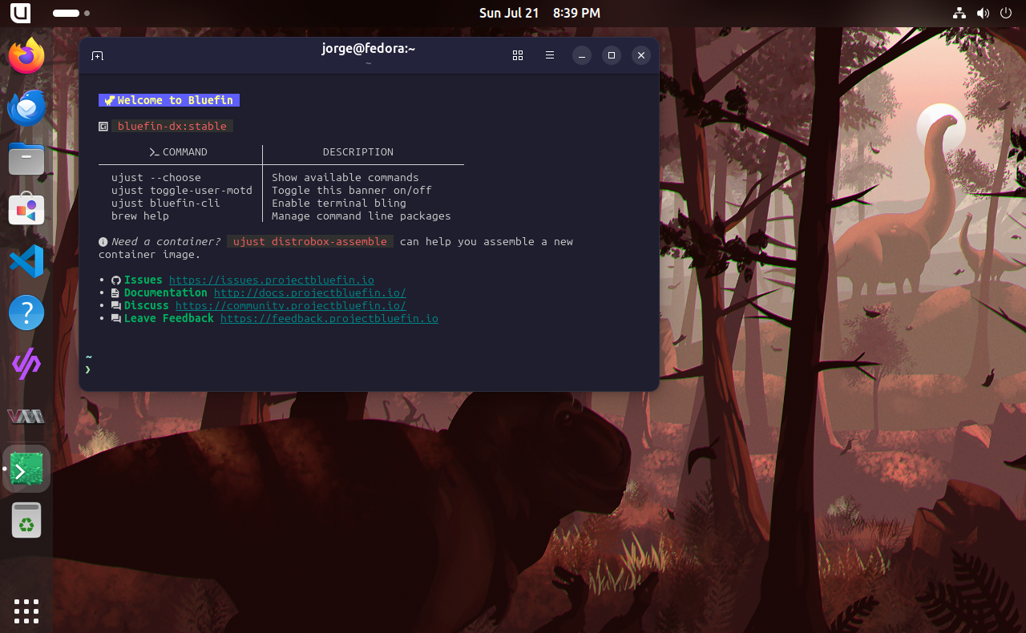Expand system menu via power icon
This screenshot has width=1026, height=633.
coord(1005,13)
